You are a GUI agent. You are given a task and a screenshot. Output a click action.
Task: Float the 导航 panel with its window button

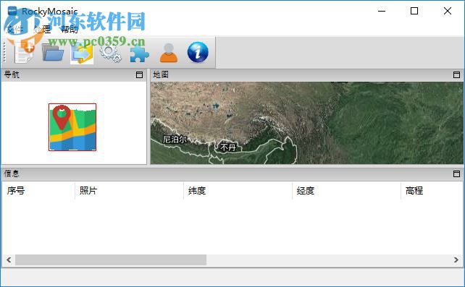[x=139, y=75]
